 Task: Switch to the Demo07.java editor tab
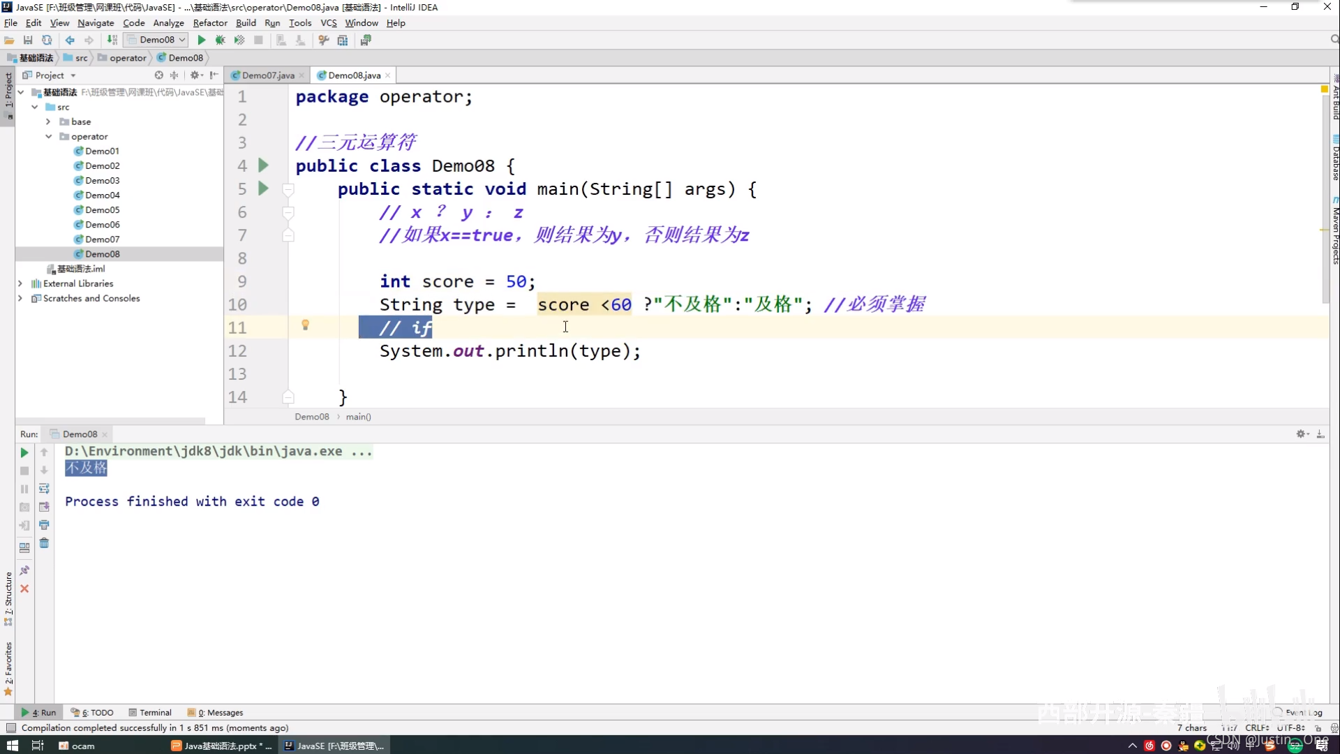pyautogui.click(x=267, y=75)
